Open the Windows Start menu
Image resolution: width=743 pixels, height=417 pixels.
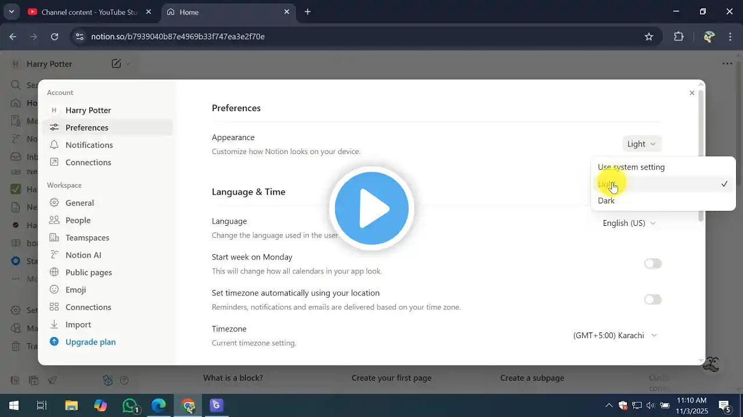point(13,405)
